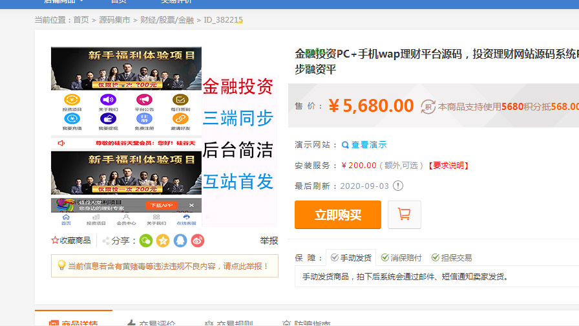Share via the red Weibo icon

198,241
